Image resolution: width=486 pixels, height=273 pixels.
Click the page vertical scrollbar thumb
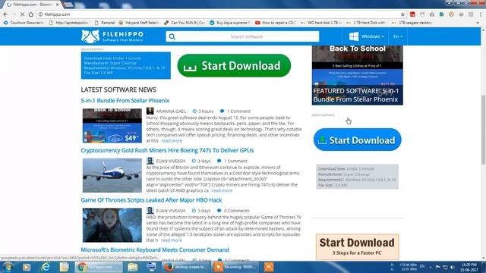coord(483,130)
